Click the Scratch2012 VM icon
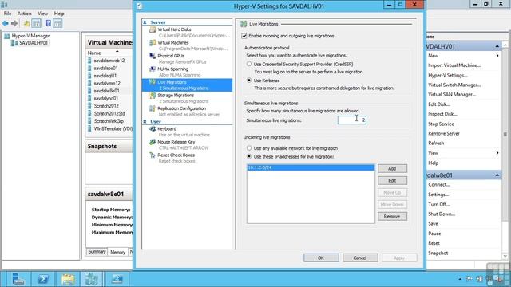This screenshot has width=511, height=287. pyautogui.click(x=89, y=106)
